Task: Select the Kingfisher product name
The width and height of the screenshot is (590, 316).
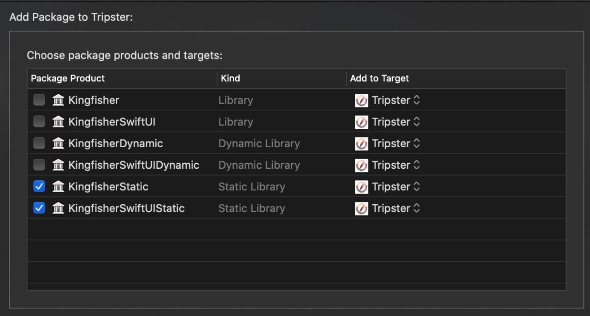Action: point(94,100)
